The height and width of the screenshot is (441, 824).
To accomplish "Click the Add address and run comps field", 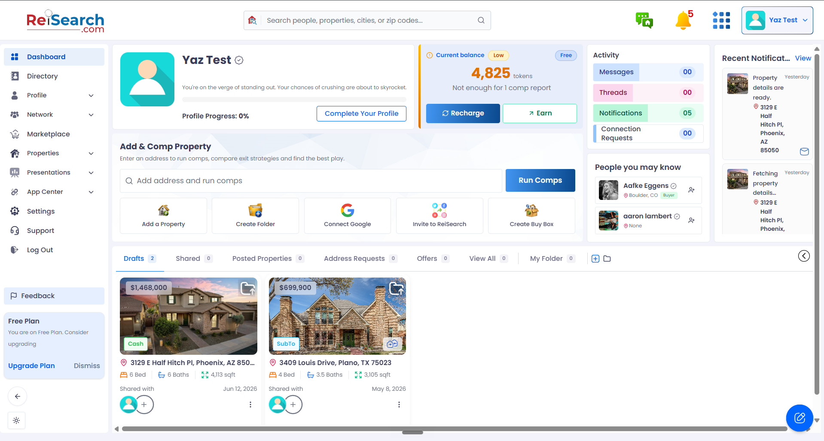I will point(311,181).
